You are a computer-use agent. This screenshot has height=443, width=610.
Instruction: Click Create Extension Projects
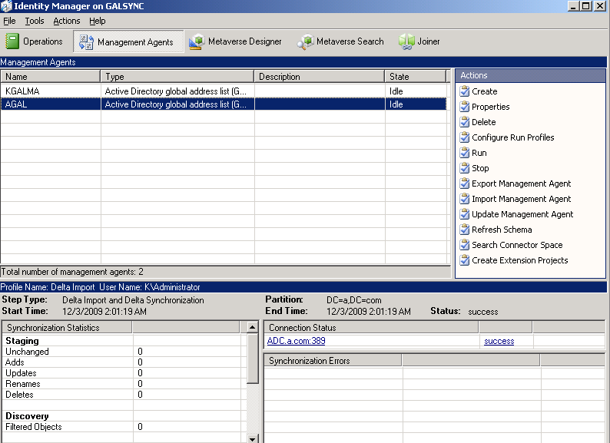[x=520, y=260]
